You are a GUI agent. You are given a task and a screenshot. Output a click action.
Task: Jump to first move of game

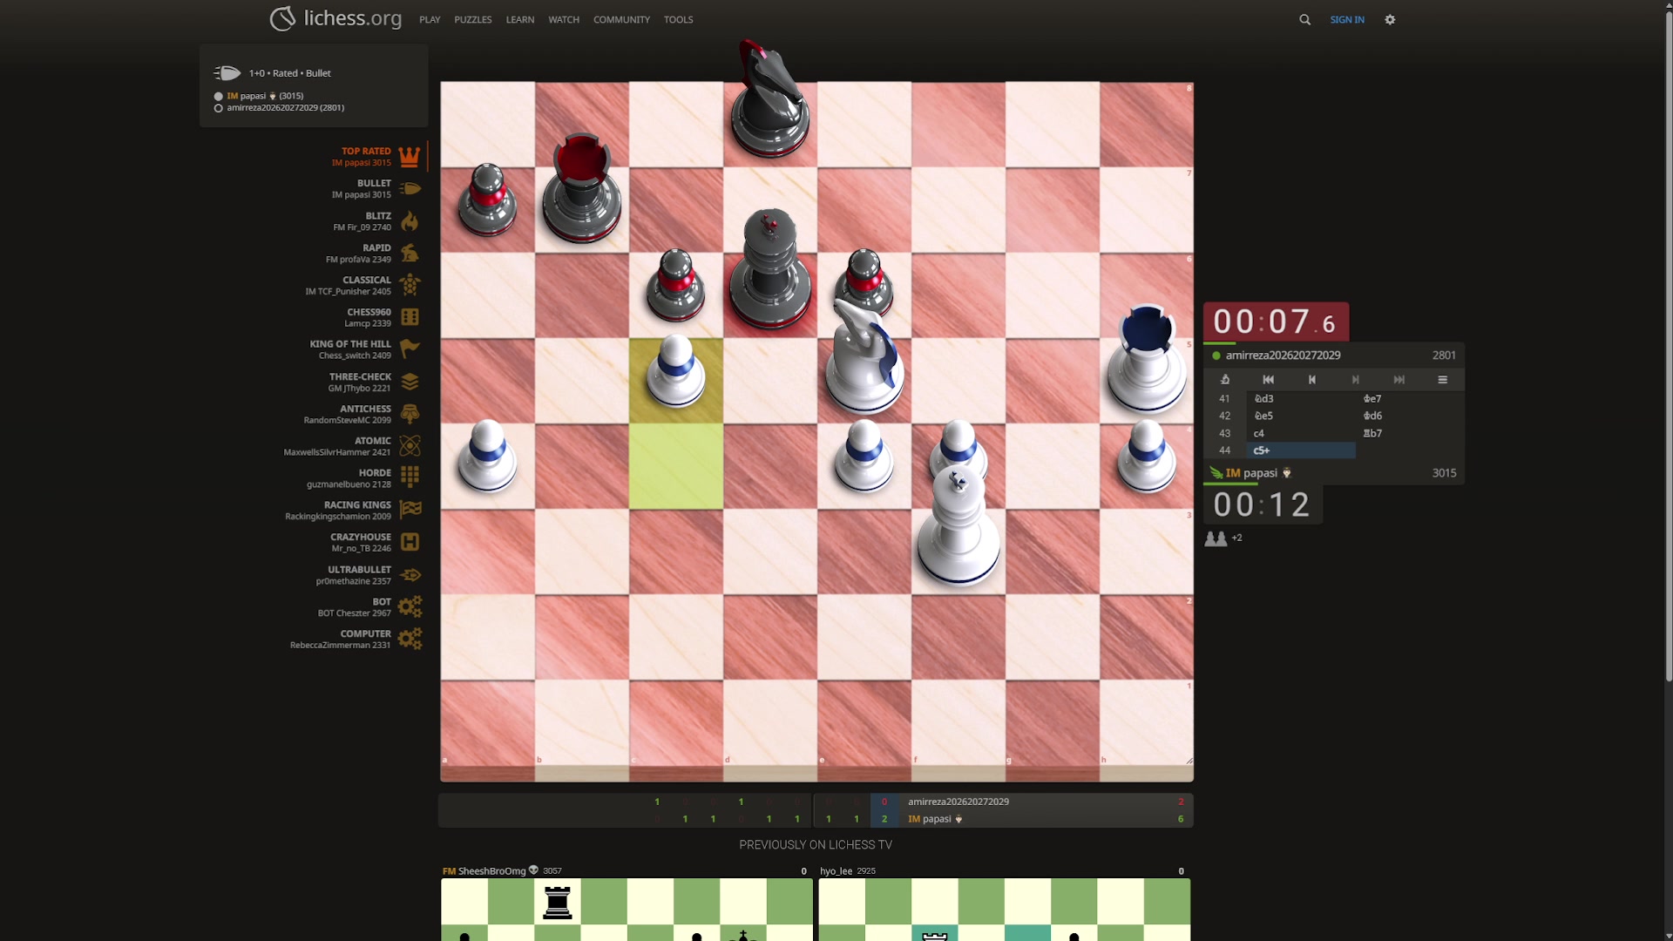click(1269, 380)
